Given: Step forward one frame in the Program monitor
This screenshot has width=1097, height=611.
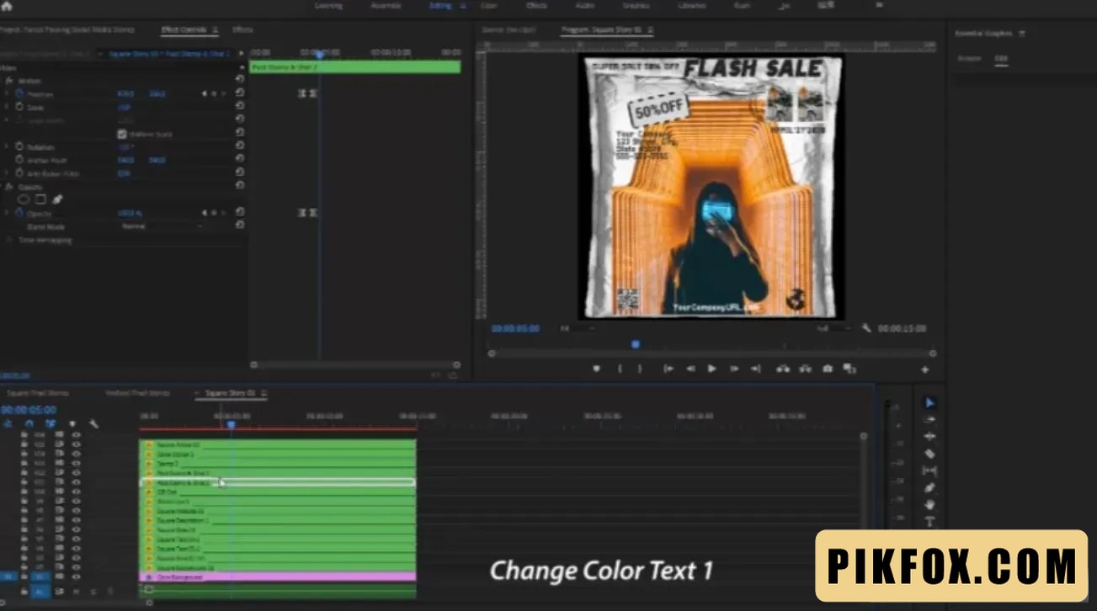Looking at the screenshot, I should click(x=733, y=369).
